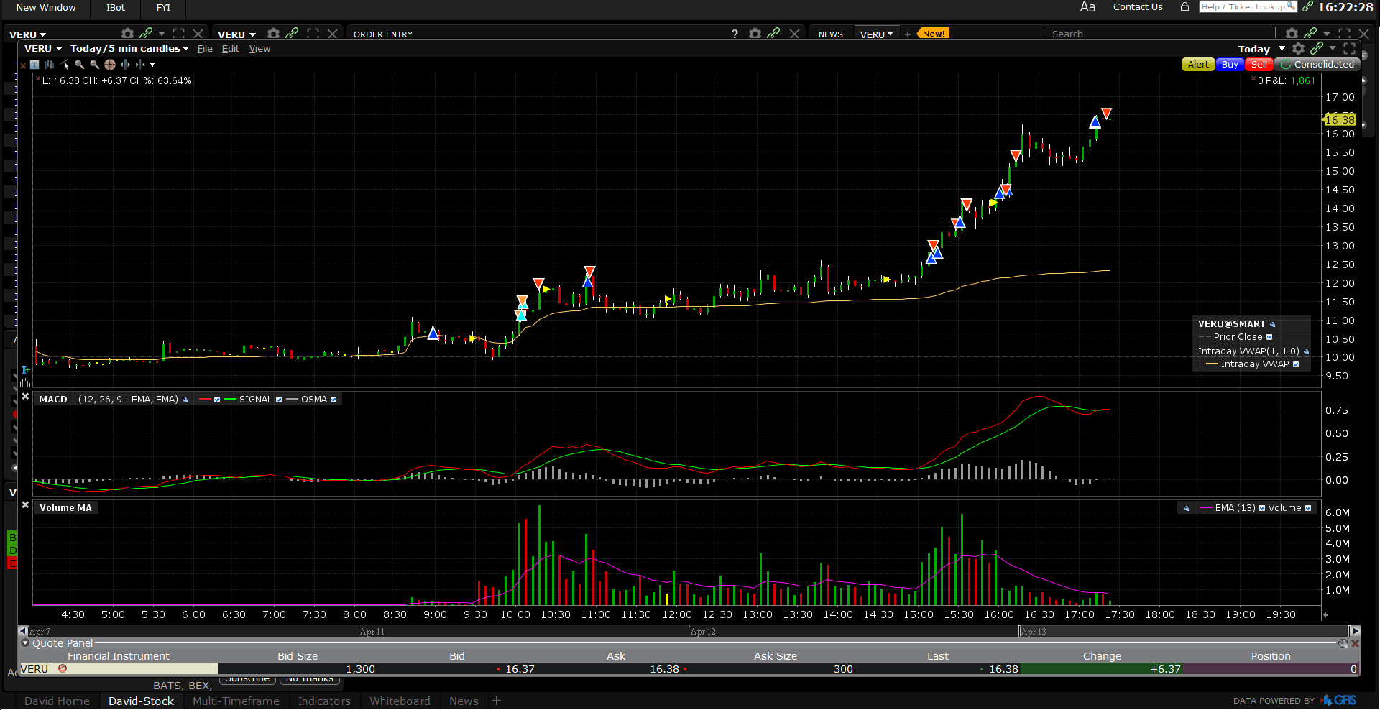The image size is (1380, 710).
Task: Click the crosshair tool in chart toolbar
Action: click(x=109, y=65)
